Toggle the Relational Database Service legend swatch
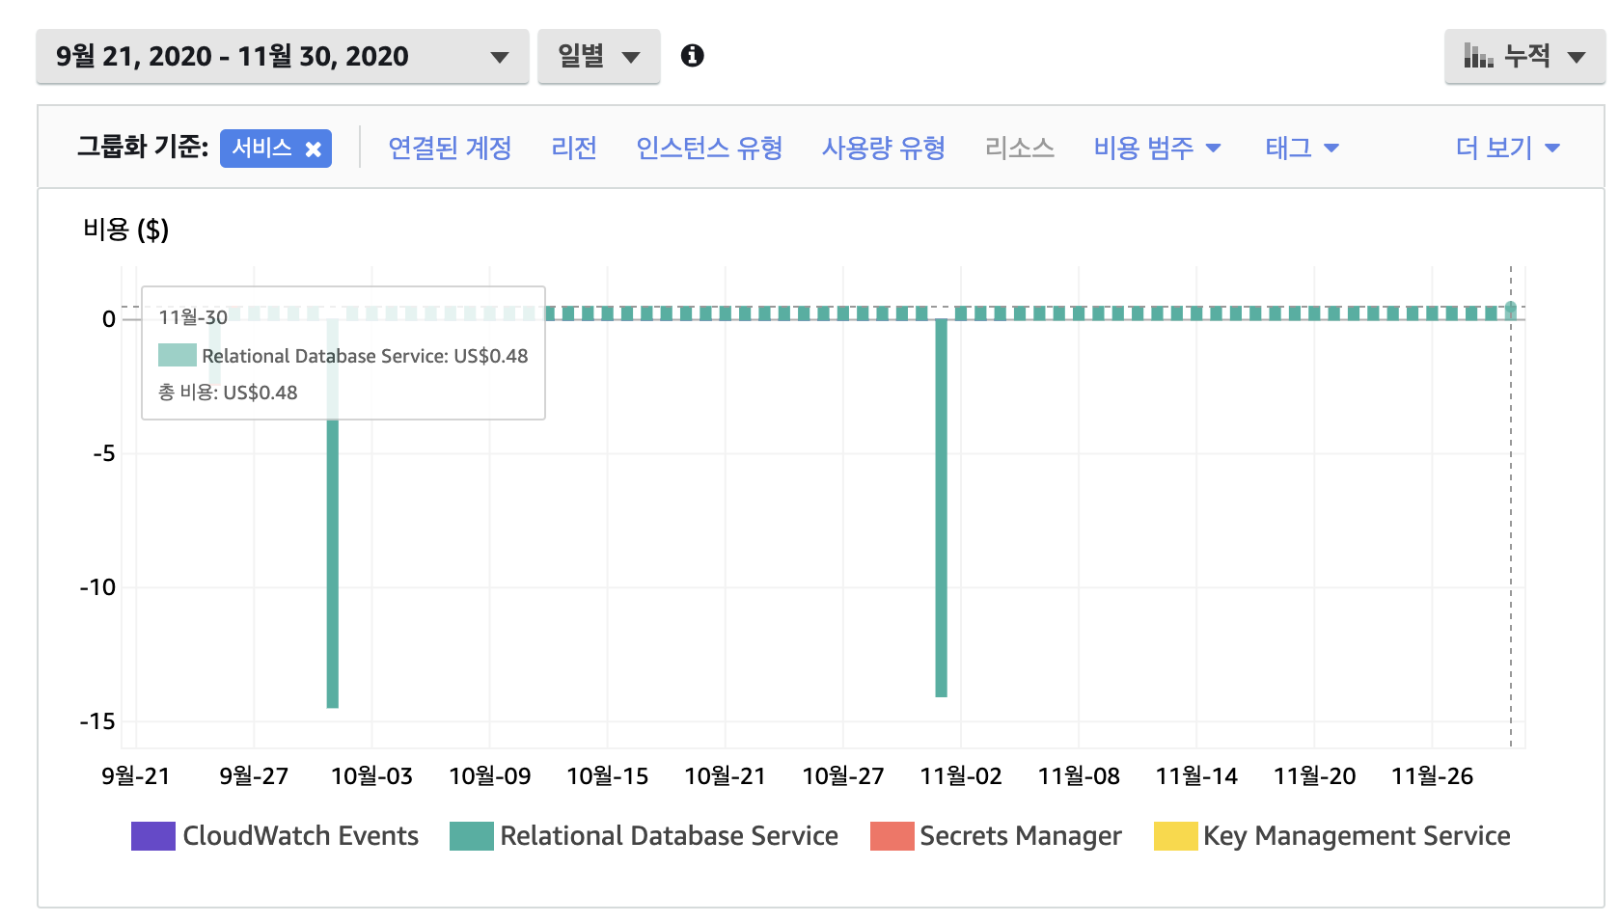 point(472,836)
